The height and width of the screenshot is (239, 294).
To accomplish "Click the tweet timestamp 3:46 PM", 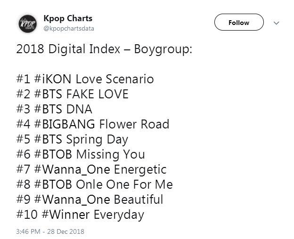I will pyautogui.click(x=29, y=231).
